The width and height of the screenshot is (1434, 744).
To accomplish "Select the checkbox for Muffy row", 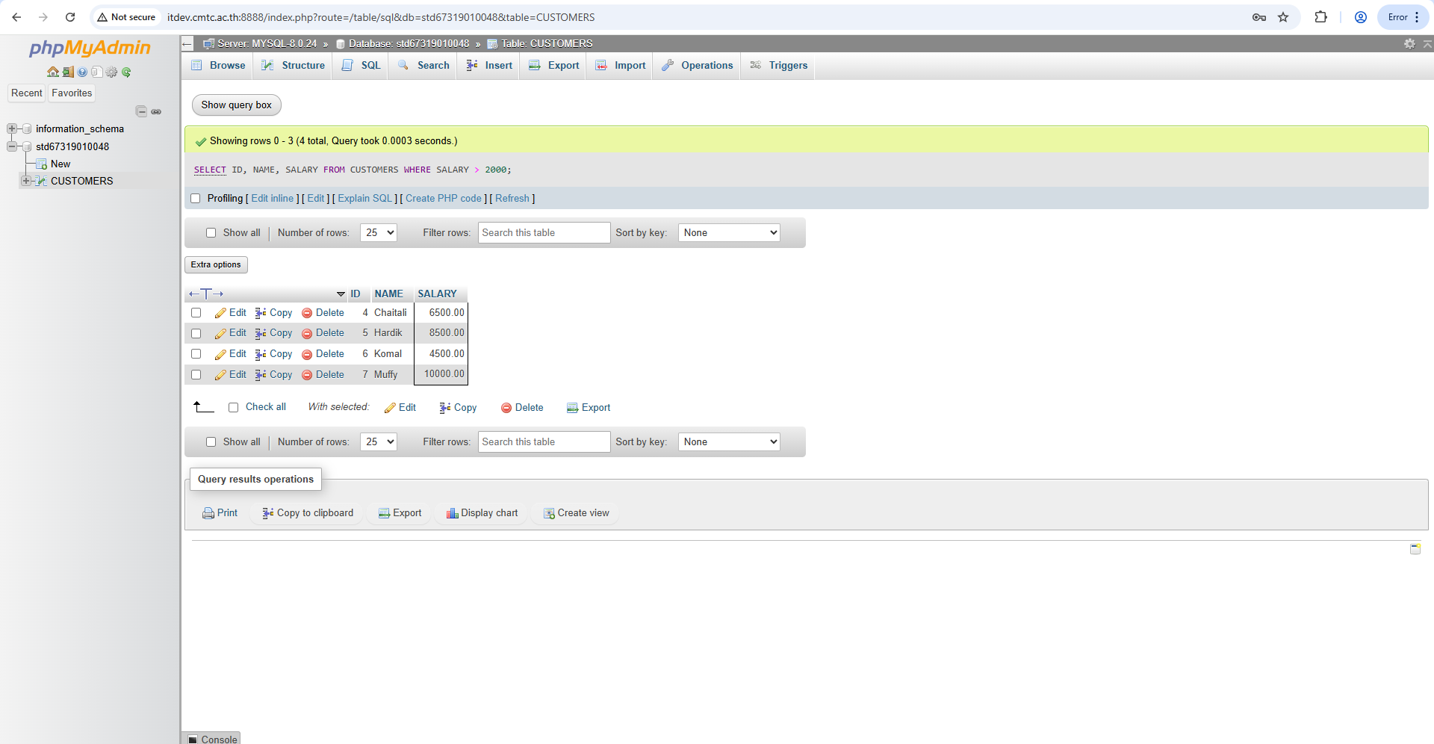I will tap(196, 375).
